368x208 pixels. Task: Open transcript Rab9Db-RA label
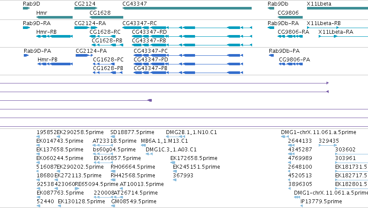coord(283,23)
